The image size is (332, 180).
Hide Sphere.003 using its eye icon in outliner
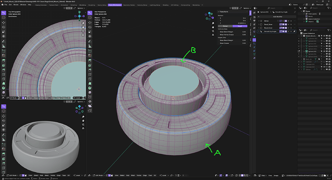[324, 51]
